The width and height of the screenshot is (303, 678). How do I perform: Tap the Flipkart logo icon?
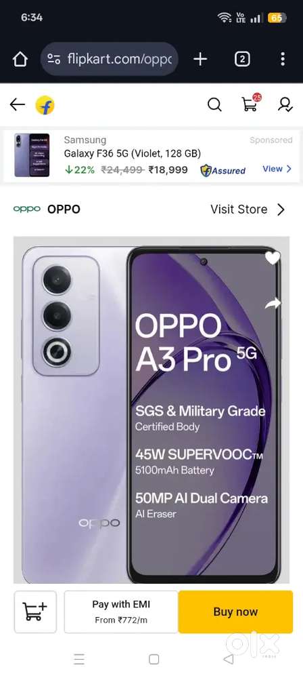click(x=45, y=105)
